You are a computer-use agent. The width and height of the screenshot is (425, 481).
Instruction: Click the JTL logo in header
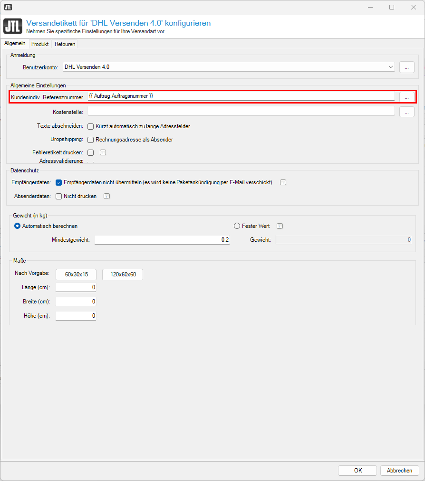(11, 26)
